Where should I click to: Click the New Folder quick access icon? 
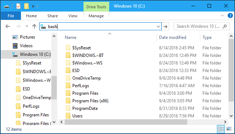(x=26, y=6)
